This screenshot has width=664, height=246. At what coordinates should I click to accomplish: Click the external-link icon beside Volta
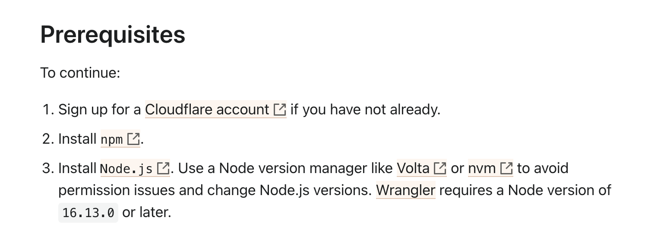click(440, 168)
